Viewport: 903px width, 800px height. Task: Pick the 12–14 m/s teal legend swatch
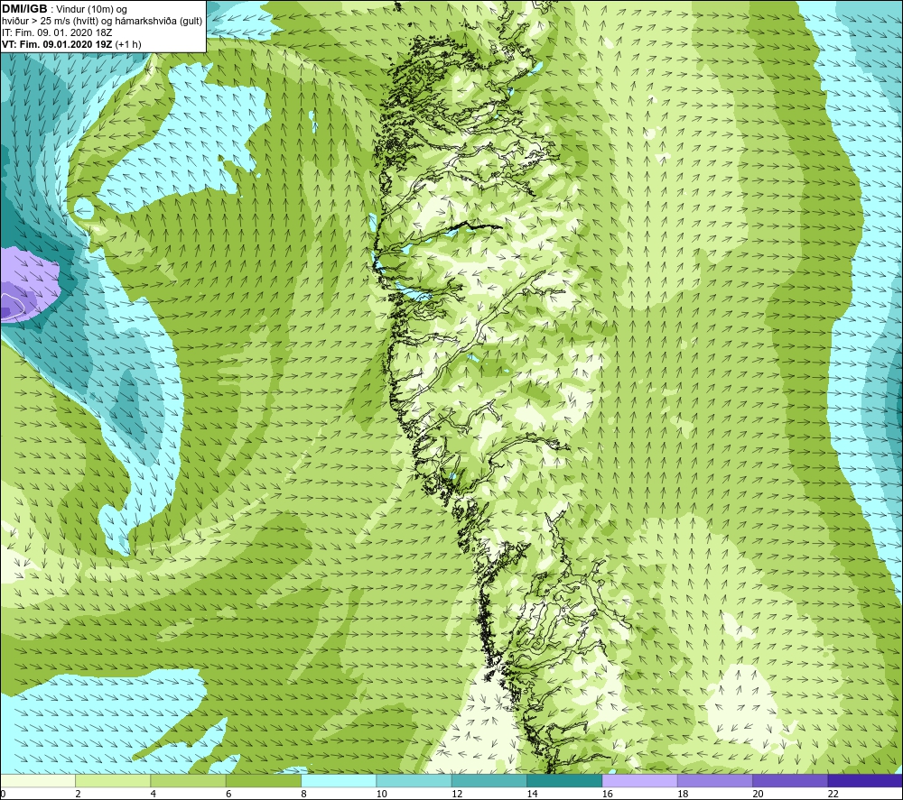click(489, 780)
